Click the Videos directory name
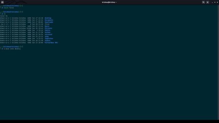The width and height of the screenshot is (219, 123). point(48,41)
